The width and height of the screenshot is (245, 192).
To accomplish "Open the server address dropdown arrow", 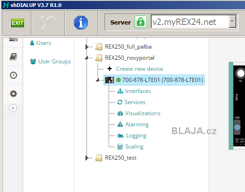I will coord(233,21).
